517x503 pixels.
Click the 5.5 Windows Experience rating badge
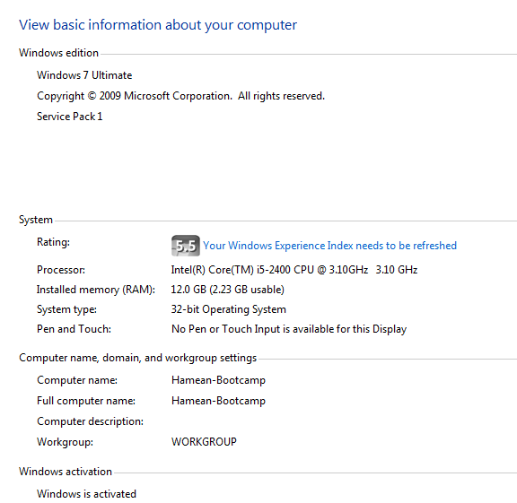coord(185,246)
